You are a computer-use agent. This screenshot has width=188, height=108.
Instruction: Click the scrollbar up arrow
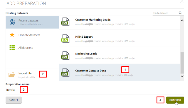182,21
